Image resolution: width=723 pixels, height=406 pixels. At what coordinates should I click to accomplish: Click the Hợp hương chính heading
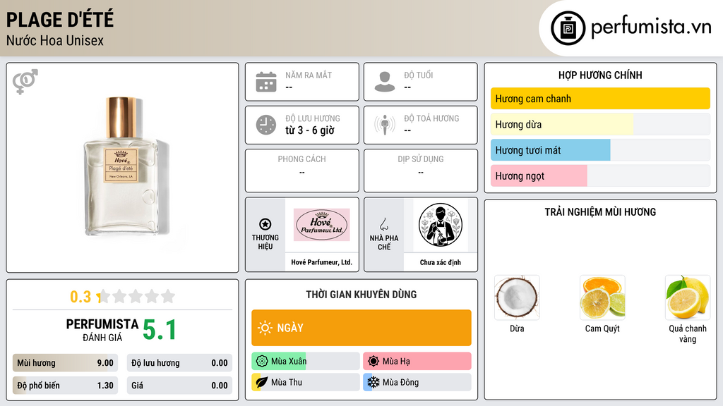(x=600, y=75)
